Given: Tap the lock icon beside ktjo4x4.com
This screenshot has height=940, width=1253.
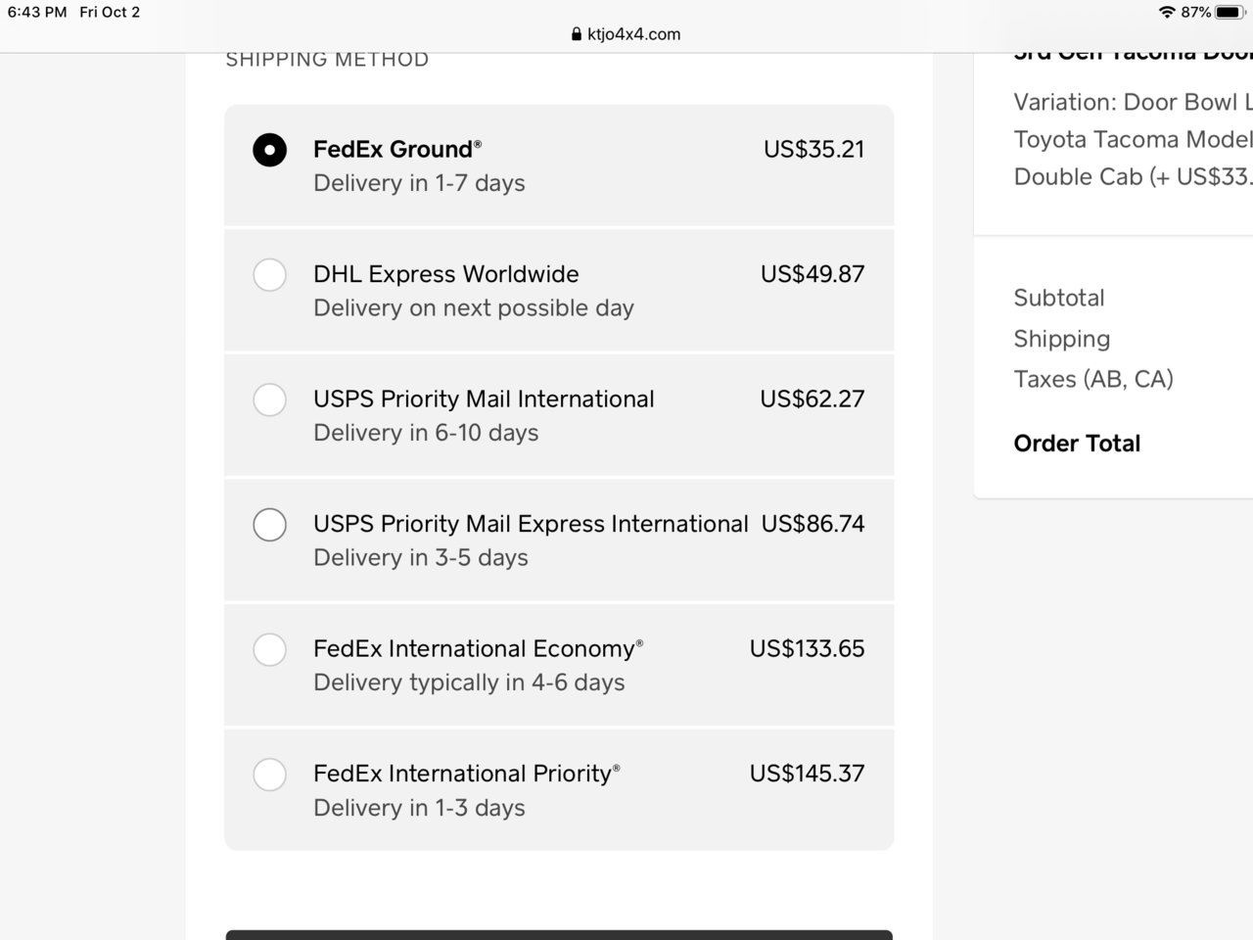Looking at the screenshot, I should tap(576, 33).
